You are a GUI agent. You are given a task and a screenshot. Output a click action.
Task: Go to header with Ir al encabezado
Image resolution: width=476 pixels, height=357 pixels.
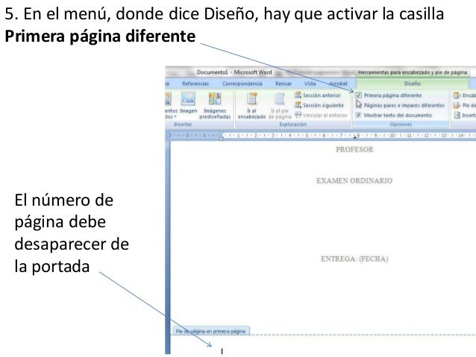pyautogui.click(x=251, y=106)
